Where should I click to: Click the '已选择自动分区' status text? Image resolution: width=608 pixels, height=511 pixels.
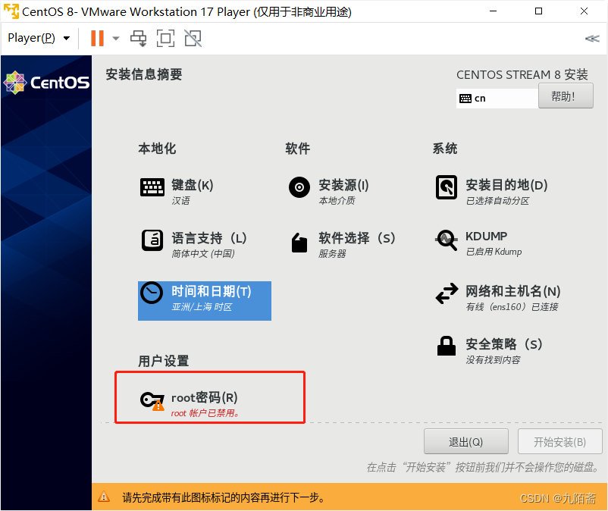(x=497, y=201)
